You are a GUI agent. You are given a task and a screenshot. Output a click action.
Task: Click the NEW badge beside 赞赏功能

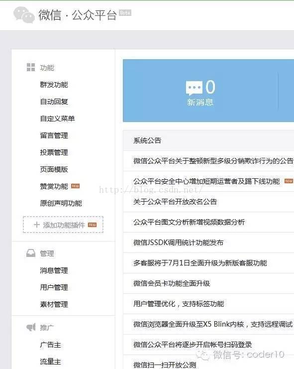click(76, 186)
